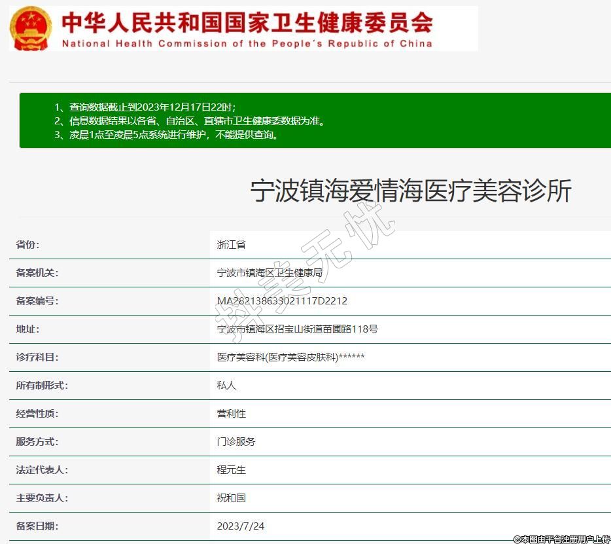611x544 pixels.
Task: Click the business nature value 营利性
Action: [231, 414]
